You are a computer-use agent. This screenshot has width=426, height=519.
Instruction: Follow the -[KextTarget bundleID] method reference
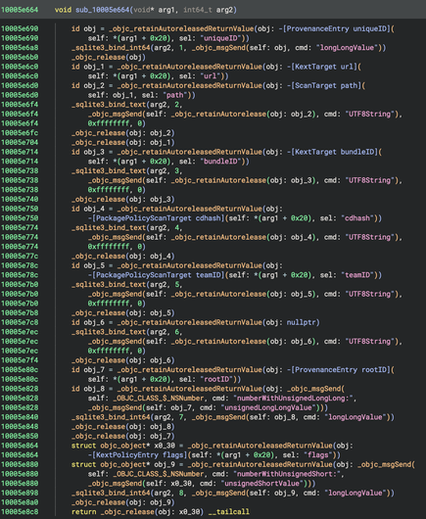click(x=332, y=152)
